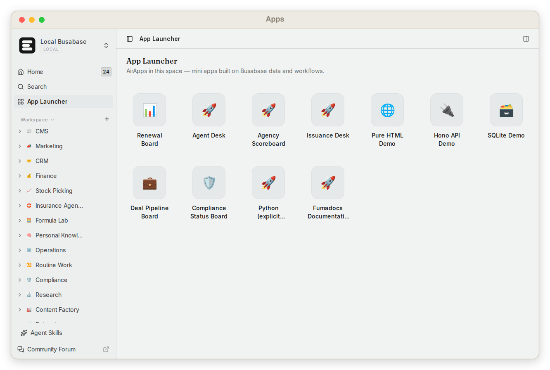The width and height of the screenshot is (550, 370).
Task: Open the Deal Pipeline Board briefcase icon
Action: coord(149,183)
